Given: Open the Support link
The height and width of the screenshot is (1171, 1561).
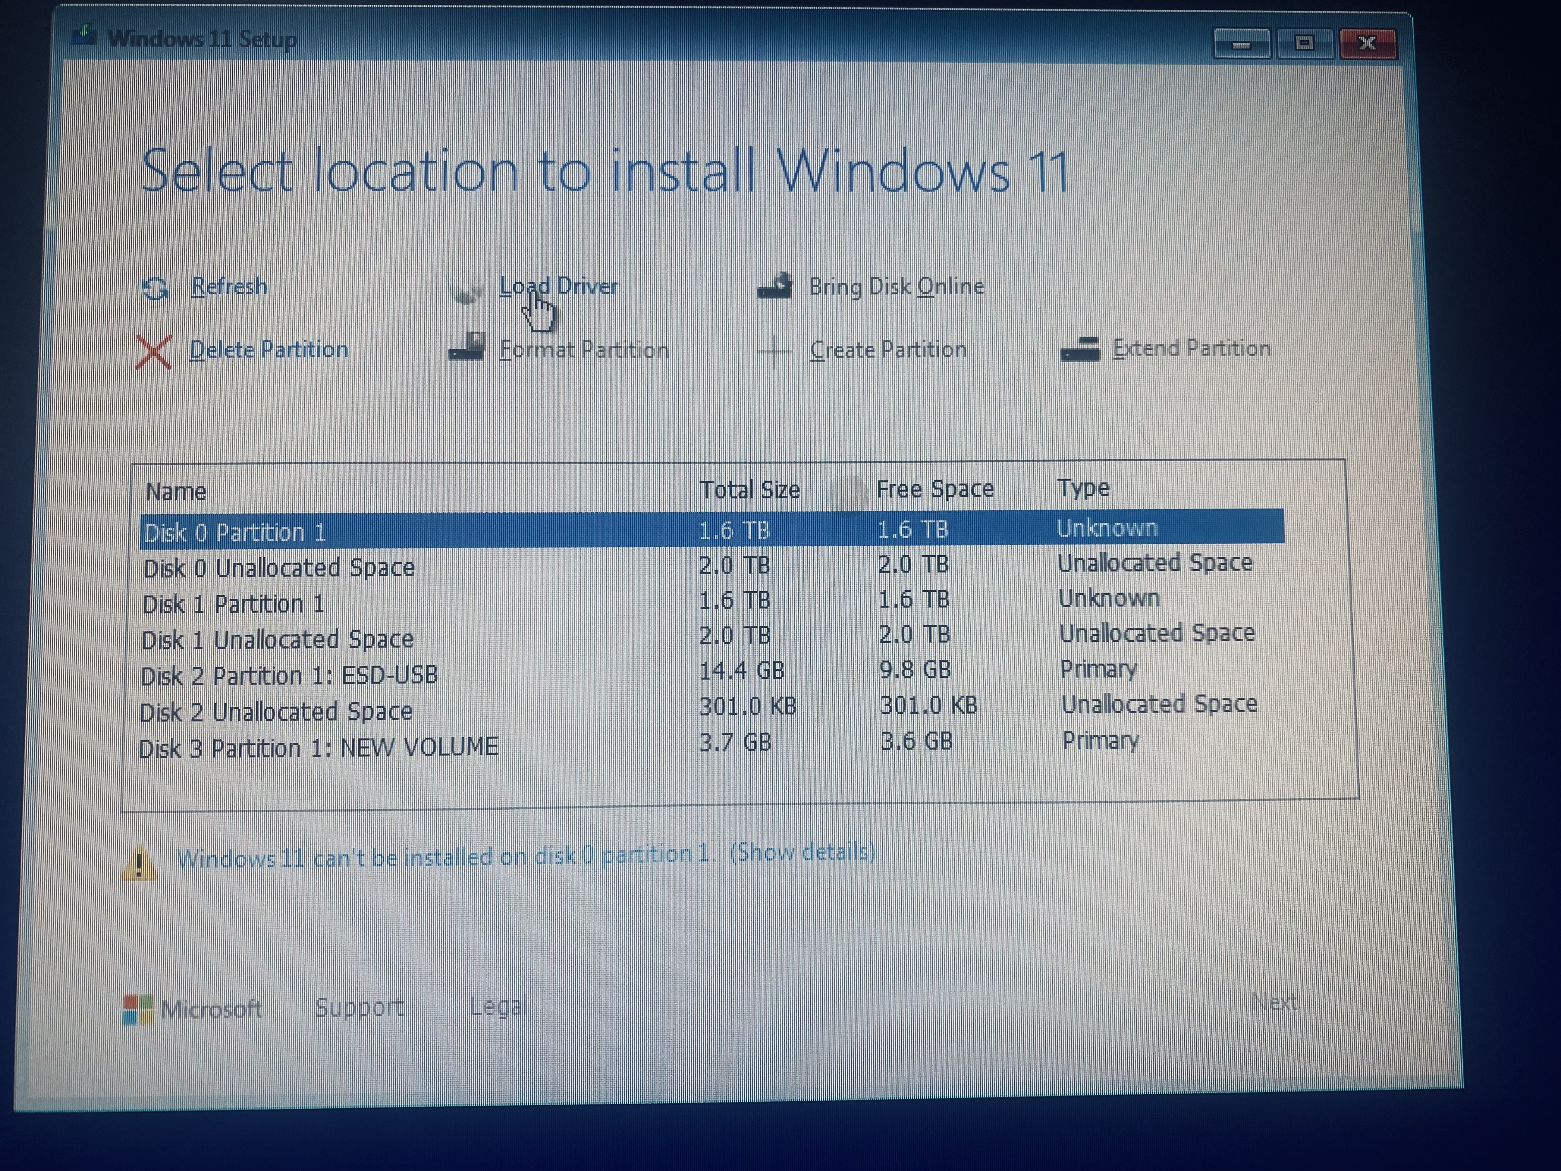Looking at the screenshot, I should 360,1008.
